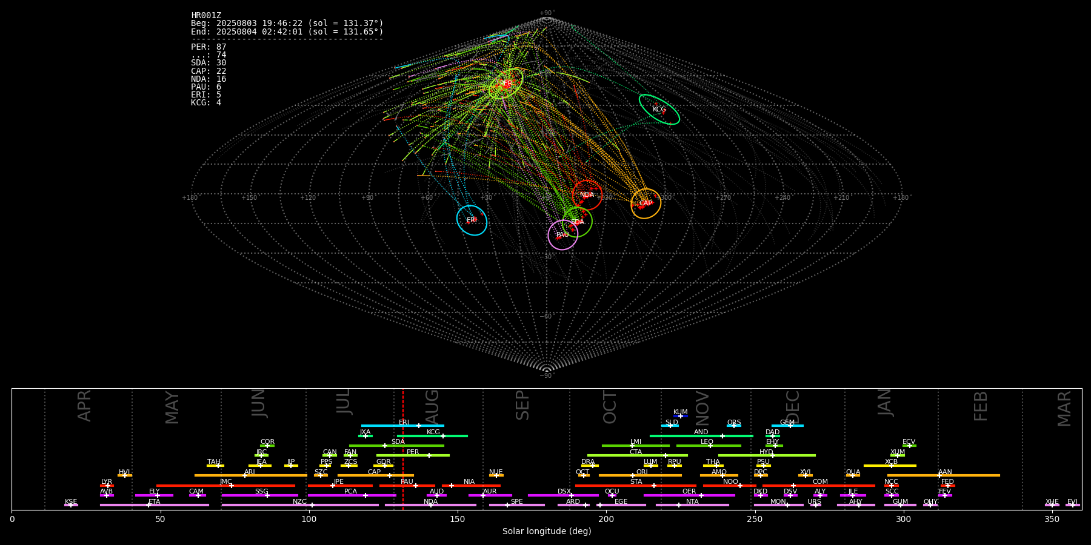Click the KSE bar at timeline start
Image resolution: width=1091 pixels, height=545 pixels.
[71, 505]
